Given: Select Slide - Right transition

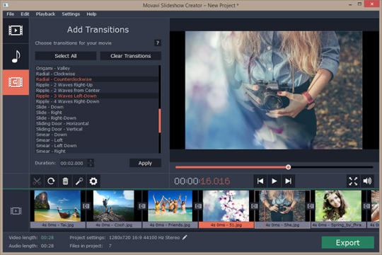Looking at the screenshot, I should [97, 113].
